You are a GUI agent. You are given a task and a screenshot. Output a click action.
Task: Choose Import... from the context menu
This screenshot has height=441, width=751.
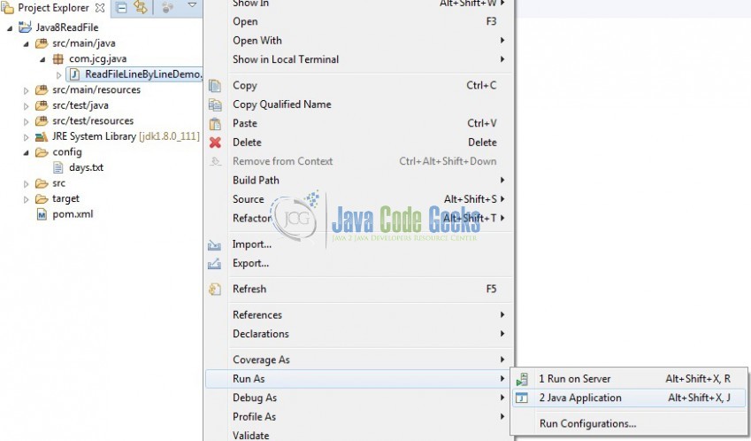[359, 244]
